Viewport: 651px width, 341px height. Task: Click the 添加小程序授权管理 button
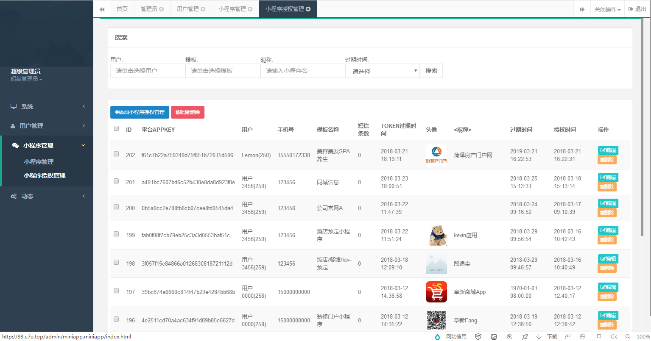(140, 112)
